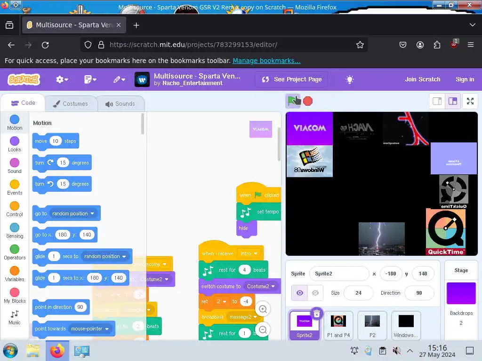Switch to small stage layout
Image resolution: width=482 pixels, height=361 pixels.
click(437, 101)
